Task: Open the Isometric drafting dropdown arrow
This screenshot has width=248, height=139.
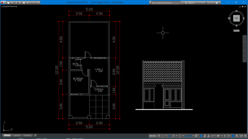Action: (183, 136)
